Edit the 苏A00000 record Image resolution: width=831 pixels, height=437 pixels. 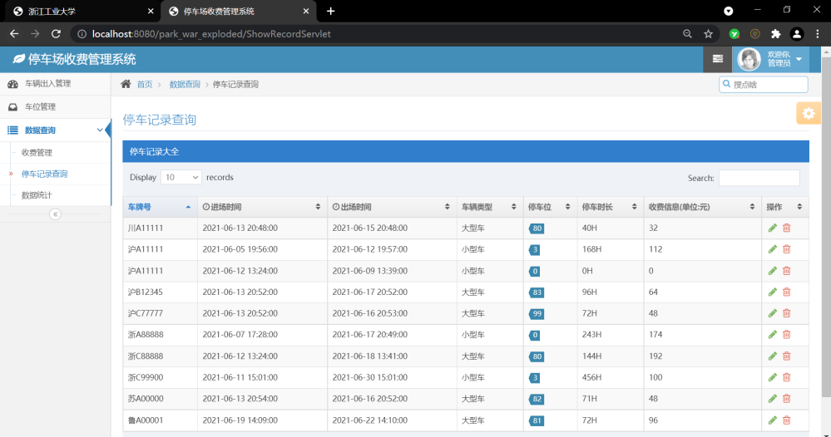point(772,399)
